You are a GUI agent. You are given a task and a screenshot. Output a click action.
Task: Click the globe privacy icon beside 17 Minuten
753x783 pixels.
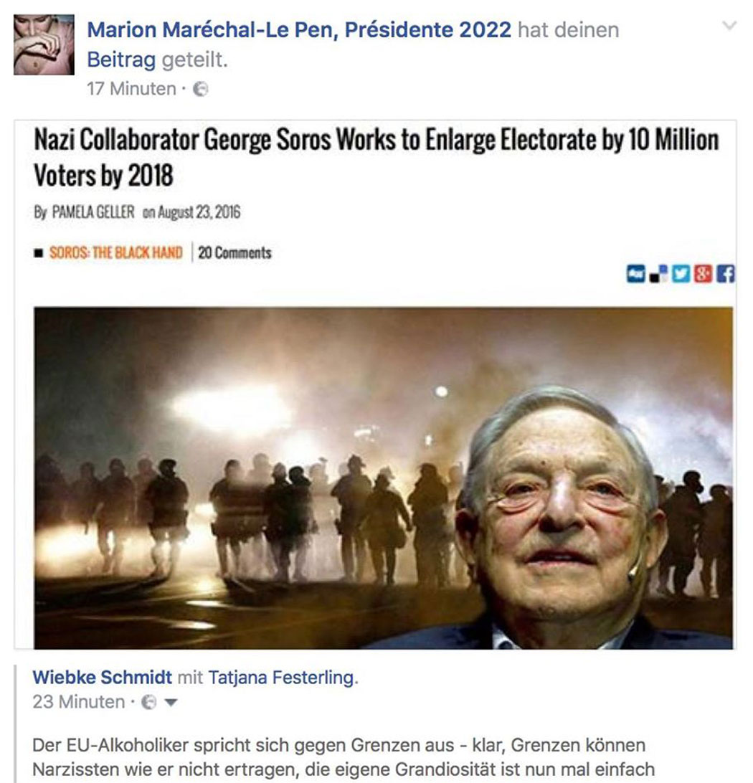click(x=201, y=90)
